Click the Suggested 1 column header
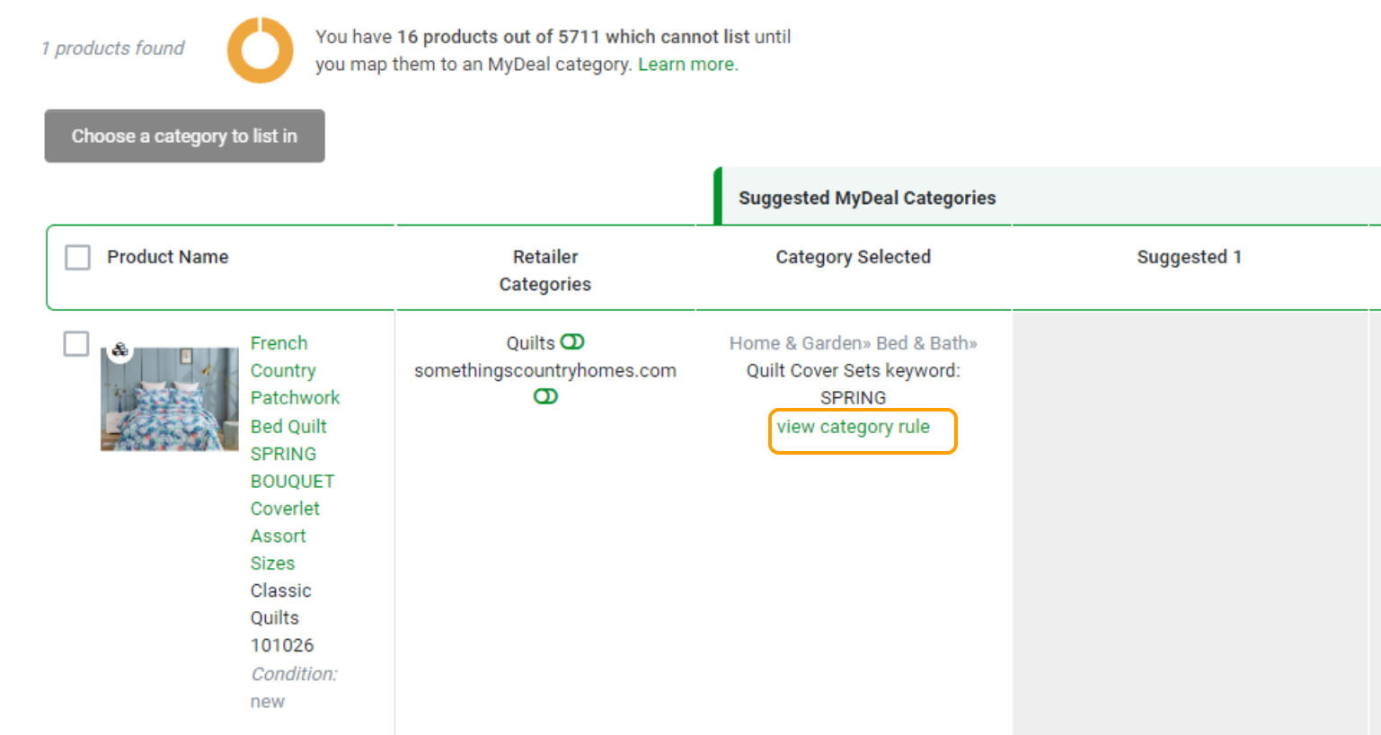 [x=1190, y=257]
